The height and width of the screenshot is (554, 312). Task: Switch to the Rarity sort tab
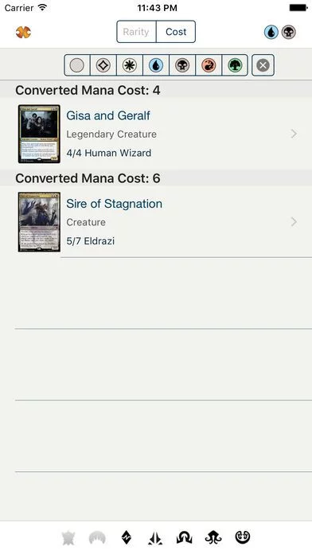[x=136, y=32]
